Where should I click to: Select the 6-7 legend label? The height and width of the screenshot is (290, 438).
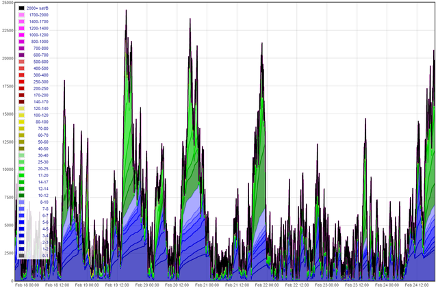(45, 215)
